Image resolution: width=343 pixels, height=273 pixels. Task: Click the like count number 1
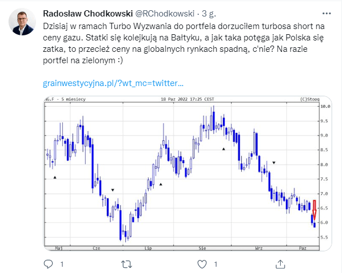click(216, 264)
